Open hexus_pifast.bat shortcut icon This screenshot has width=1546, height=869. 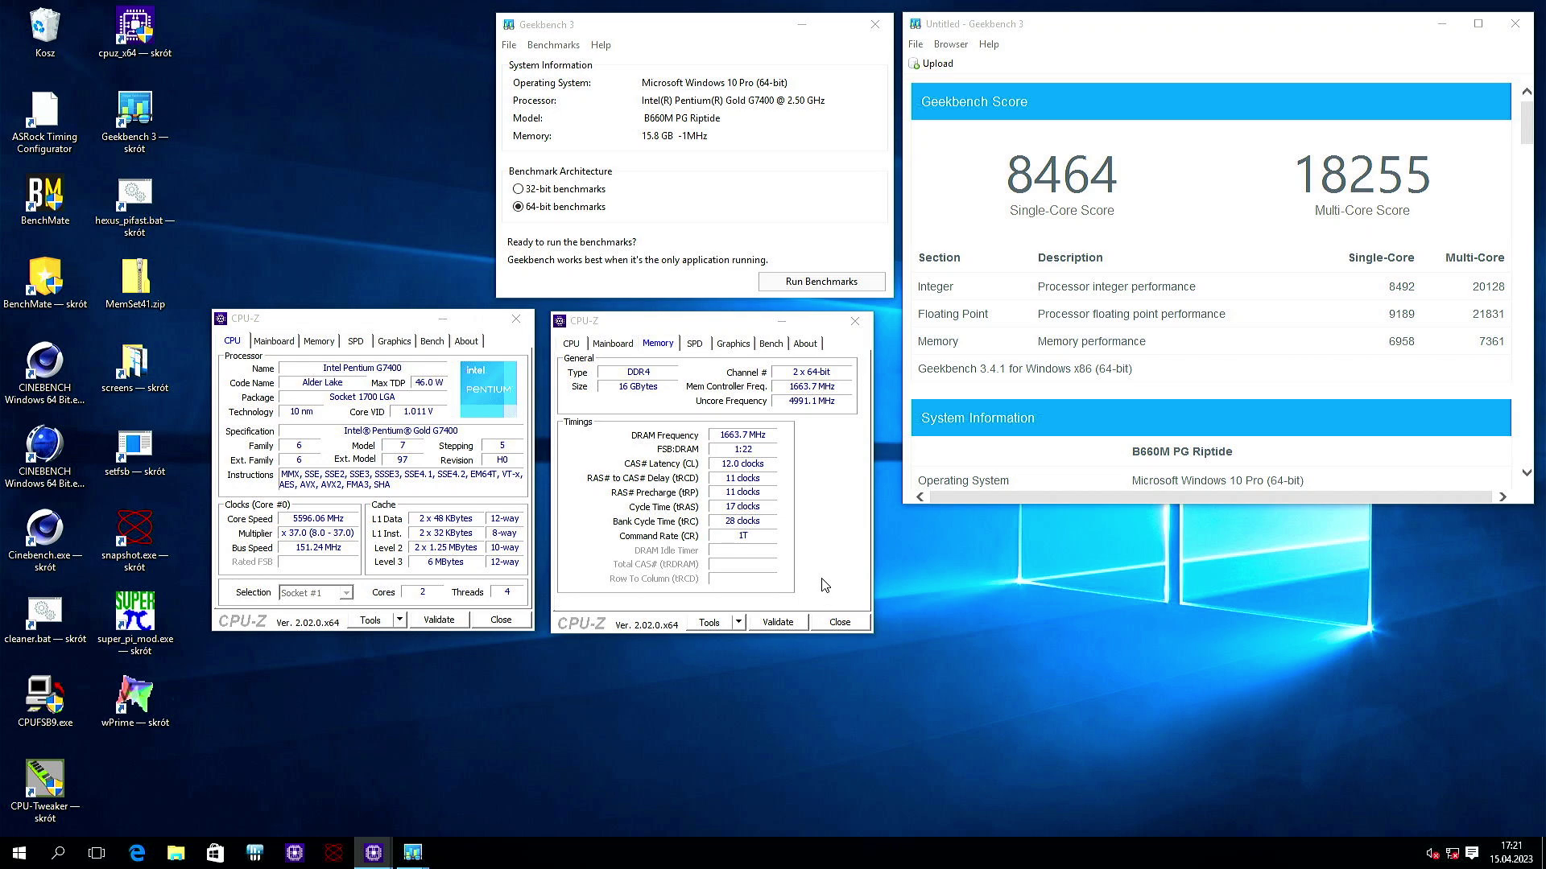pyautogui.click(x=134, y=193)
